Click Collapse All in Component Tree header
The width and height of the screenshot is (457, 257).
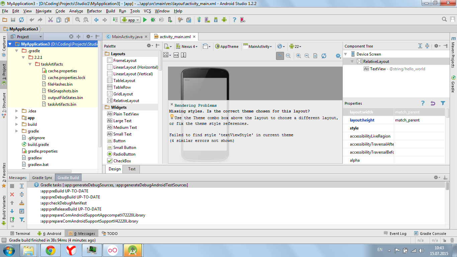(427, 46)
